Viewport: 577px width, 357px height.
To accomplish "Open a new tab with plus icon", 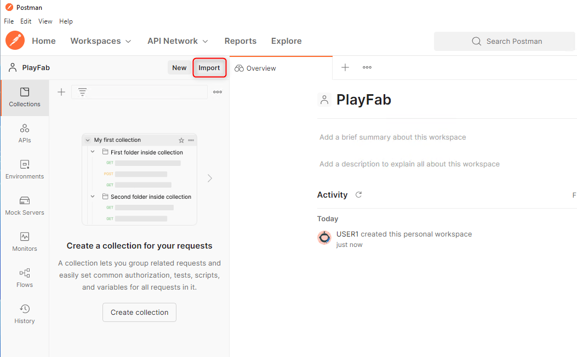I will coord(345,67).
